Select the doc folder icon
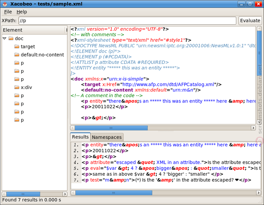Image resolution: width=264 pixels, height=205 pixels. coord(11,39)
